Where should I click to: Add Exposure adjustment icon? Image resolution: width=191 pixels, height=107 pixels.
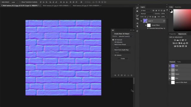[183, 40]
